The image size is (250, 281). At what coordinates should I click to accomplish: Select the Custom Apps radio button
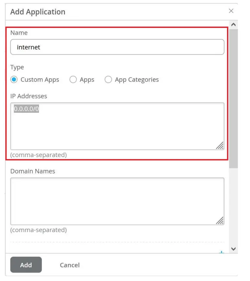pos(14,80)
